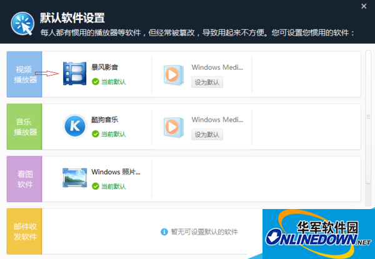Click the 暴风影音 name text
The width and height of the screenshot is (375, 259).
tap(105, 67)
